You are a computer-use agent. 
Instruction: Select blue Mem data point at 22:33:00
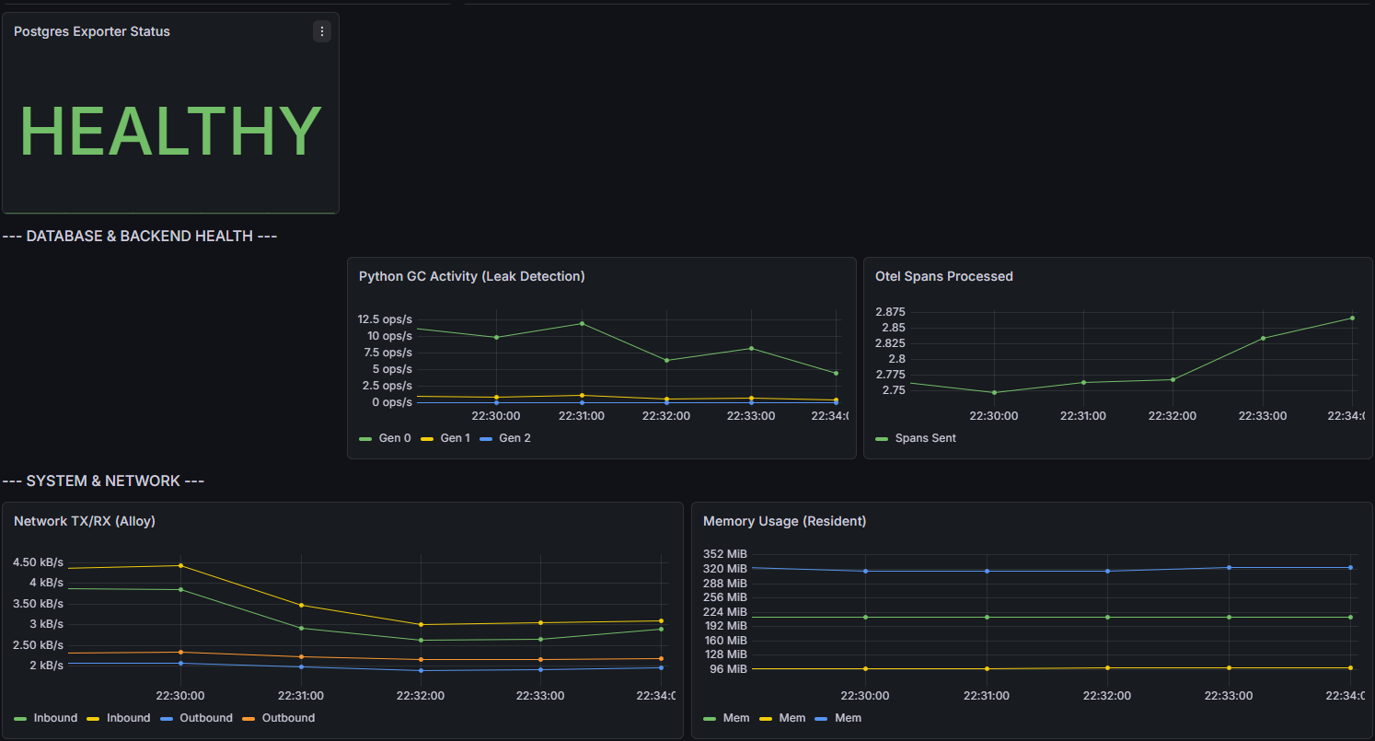(x=1229, y=567)
